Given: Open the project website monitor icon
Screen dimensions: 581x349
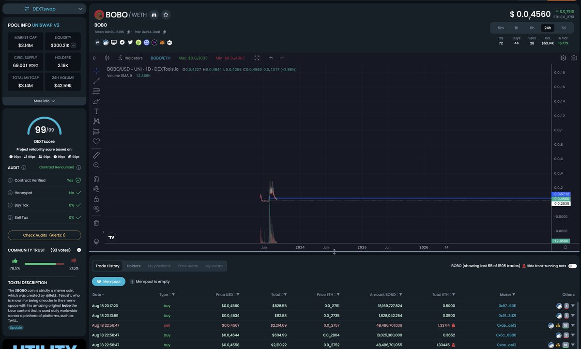Looking at the screenshot, I should tap(114, 43).
